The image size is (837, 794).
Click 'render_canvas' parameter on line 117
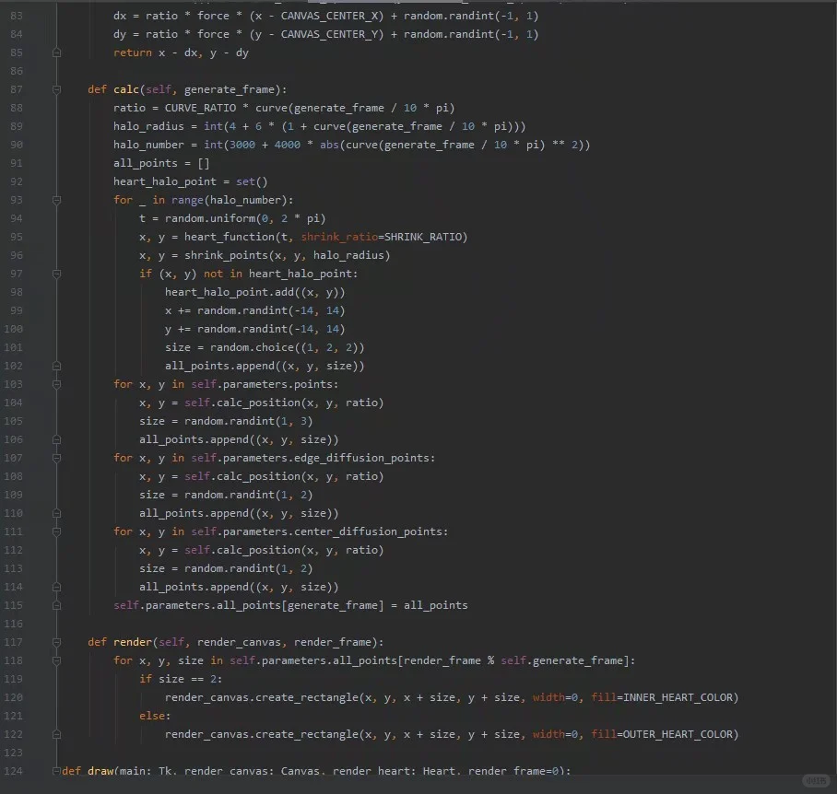[239, 642]
